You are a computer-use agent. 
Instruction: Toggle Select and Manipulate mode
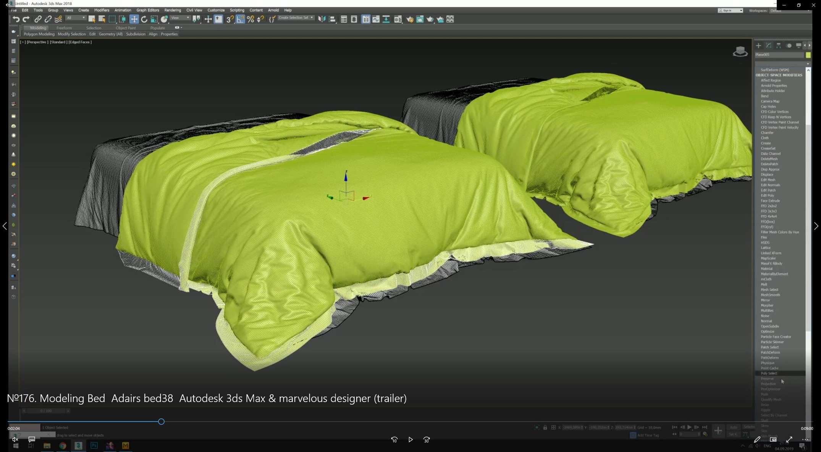pos(208,19)
